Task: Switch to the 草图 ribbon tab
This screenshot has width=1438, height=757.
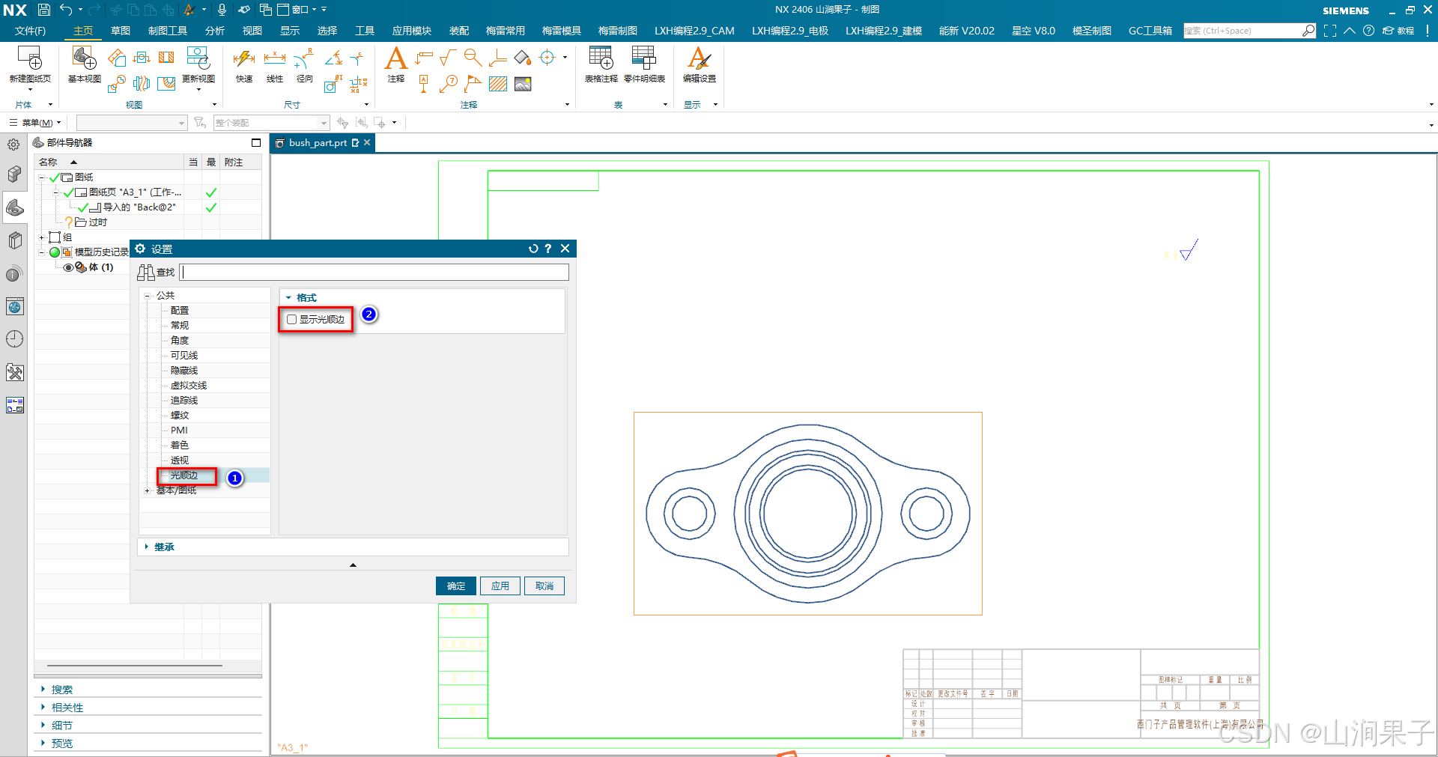Action: [x=121, y=31]
